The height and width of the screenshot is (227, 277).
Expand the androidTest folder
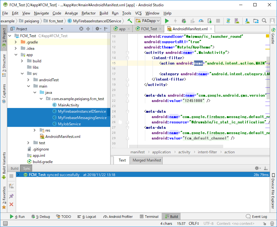(x=28, y=80)
